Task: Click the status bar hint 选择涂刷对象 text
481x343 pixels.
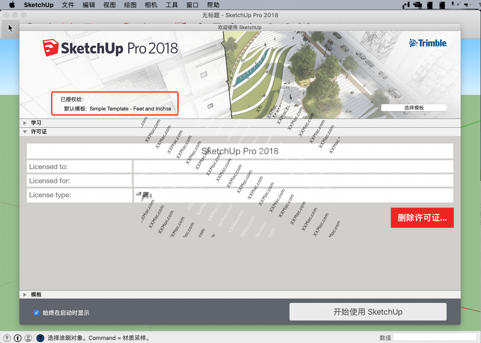Action: click(99, 338)
